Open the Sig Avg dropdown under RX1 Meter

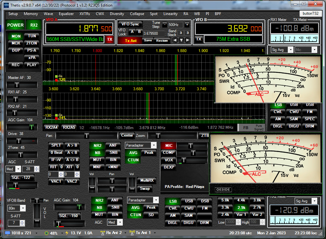(290, 50)
